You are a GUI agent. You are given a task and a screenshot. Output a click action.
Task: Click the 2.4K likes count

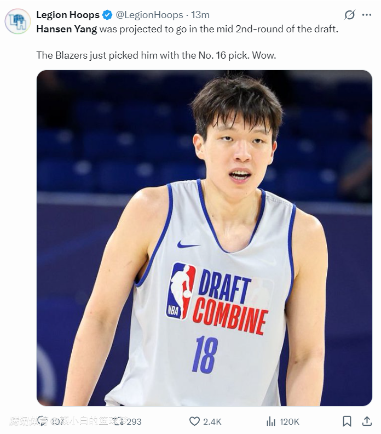tap(212, 421)
